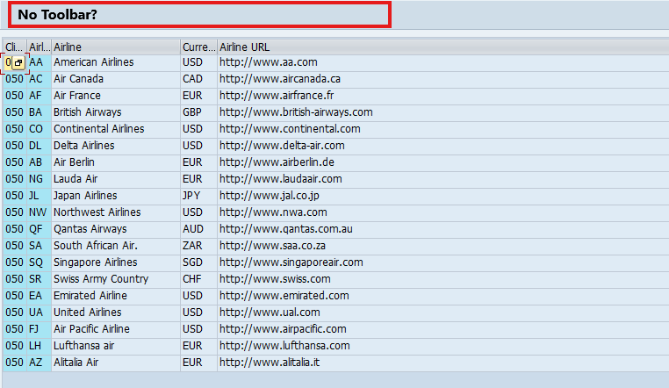Image resolution: width=669 pixels, height=388 pixels.
Task: Select the http://www.airfrance.fr URL cell
Action: tap(442, 96)
